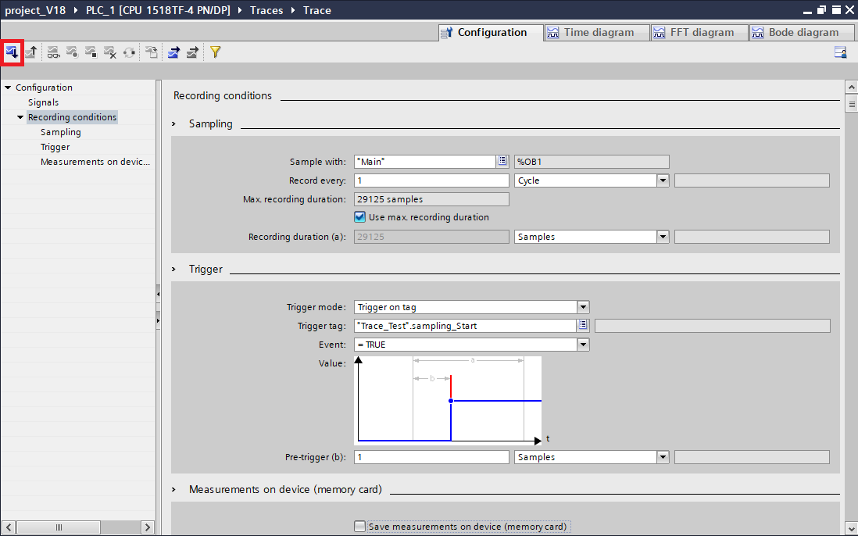858x536 pixels.
Task: Open Pre-trigger Samples unit dropdown
Action: point(663,457)
